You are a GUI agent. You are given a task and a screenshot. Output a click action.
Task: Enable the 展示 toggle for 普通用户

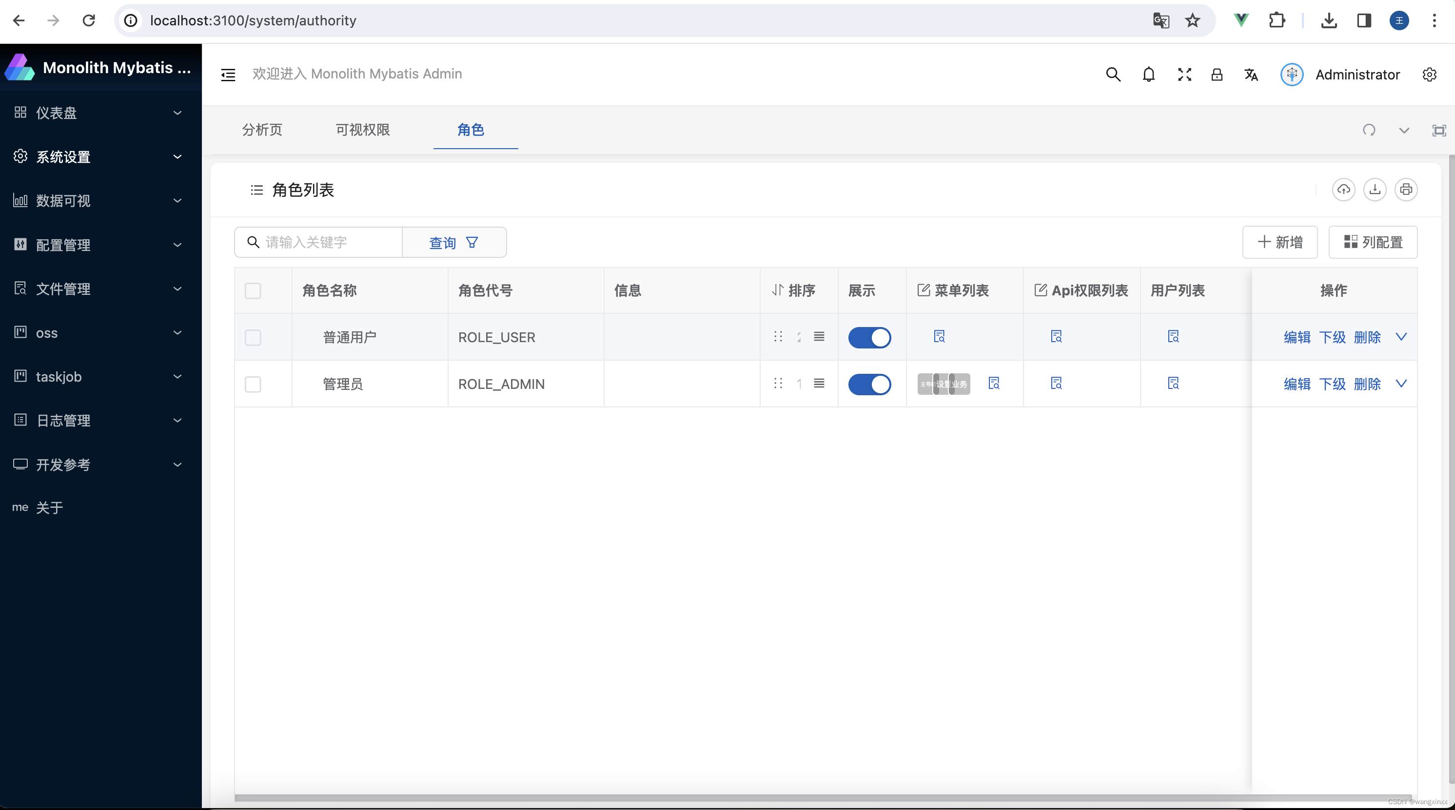pos(870,337)
